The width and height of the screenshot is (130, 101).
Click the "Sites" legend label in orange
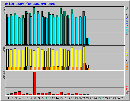tap(127, 66)
